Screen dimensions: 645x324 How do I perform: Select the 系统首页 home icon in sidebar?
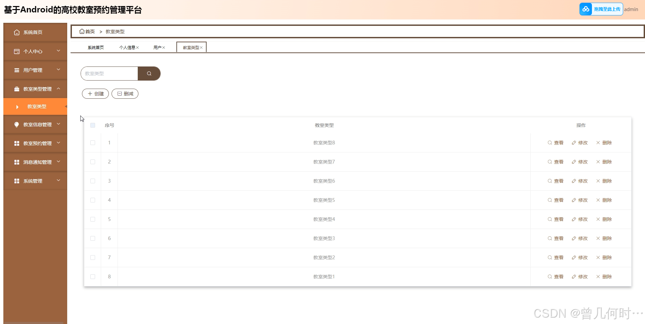coord(17,32)
